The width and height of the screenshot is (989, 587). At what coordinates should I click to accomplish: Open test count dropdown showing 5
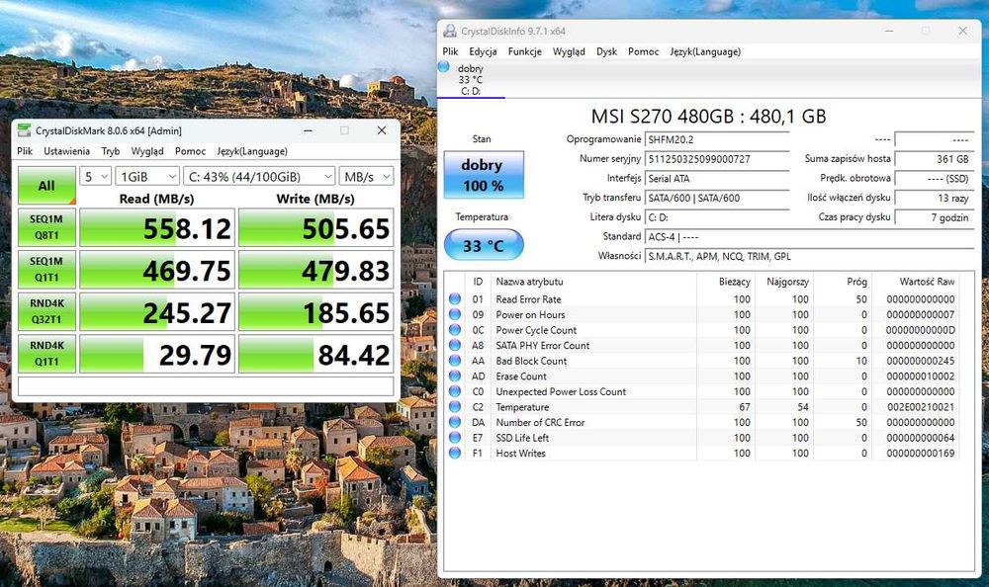coord(95,177)
